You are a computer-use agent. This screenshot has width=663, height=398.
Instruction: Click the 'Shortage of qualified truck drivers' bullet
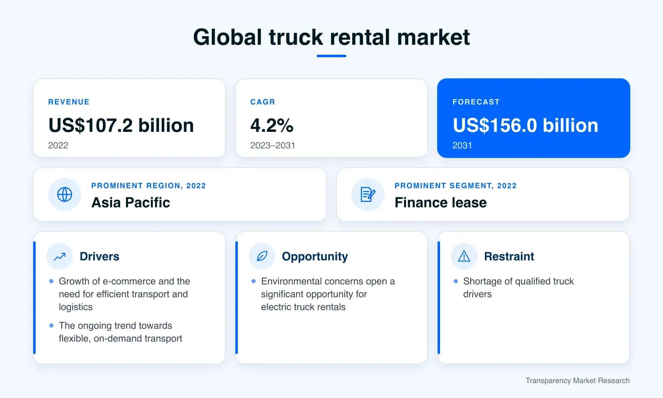(518, 288)
